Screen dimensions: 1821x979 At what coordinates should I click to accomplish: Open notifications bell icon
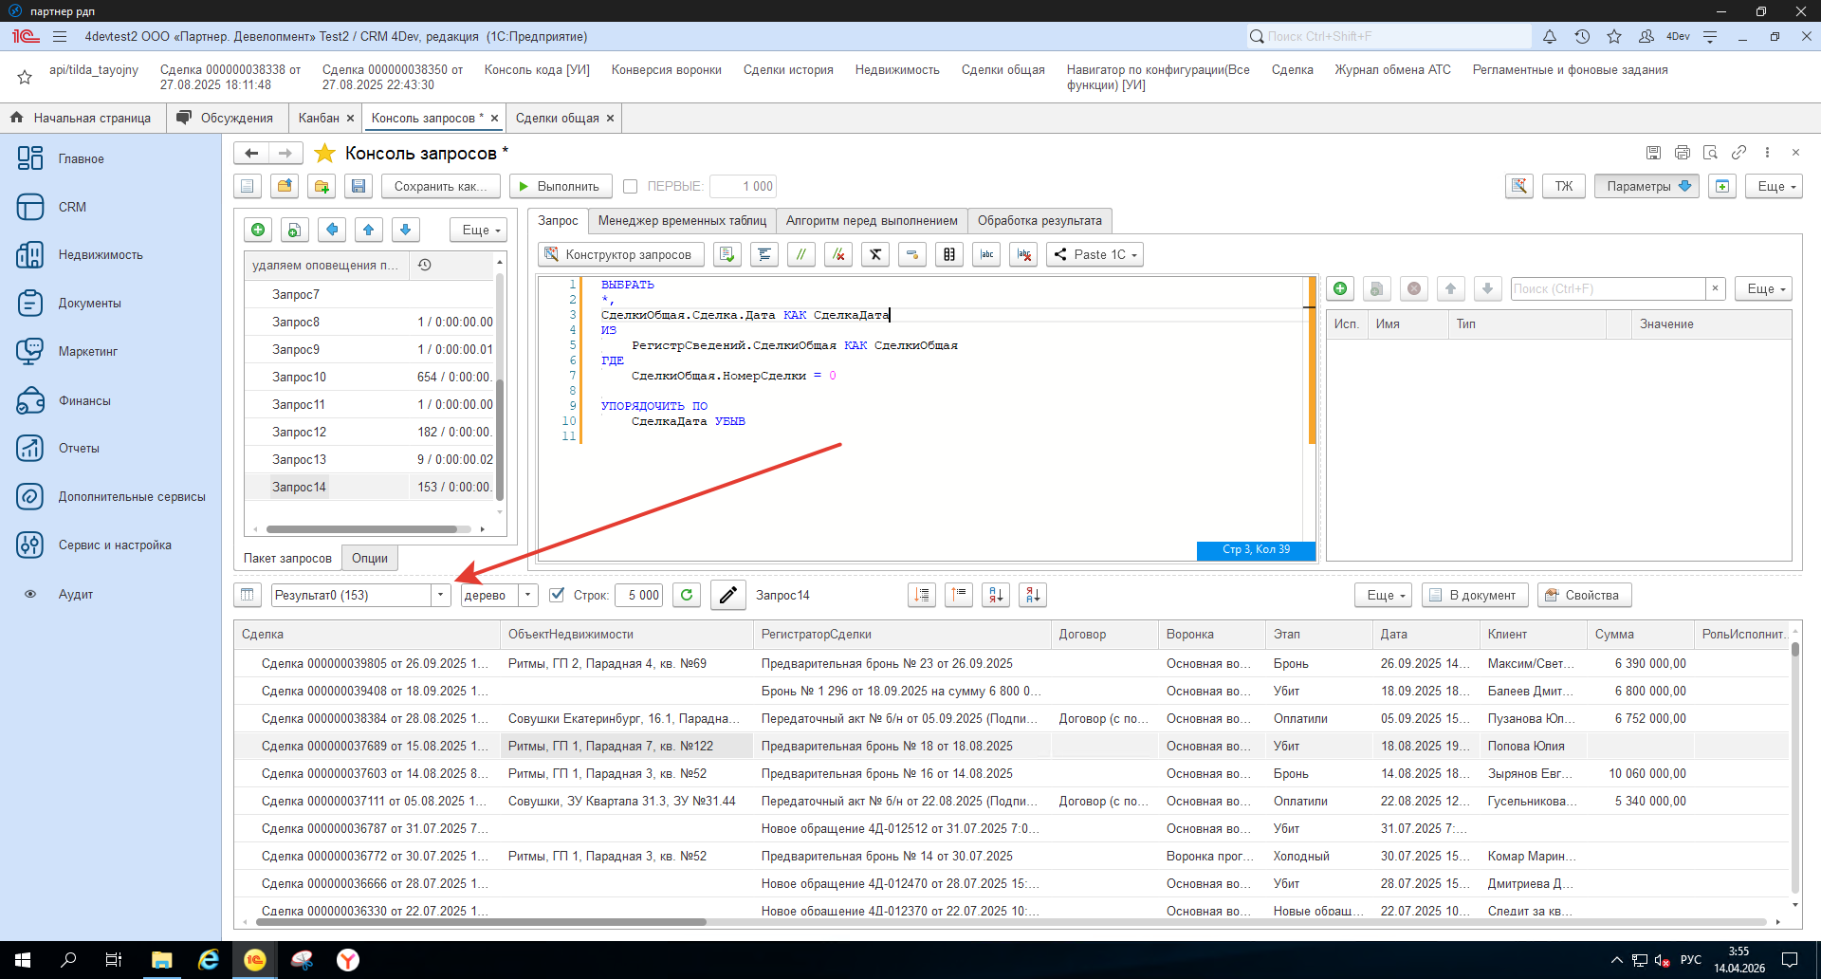point(1550,37)
